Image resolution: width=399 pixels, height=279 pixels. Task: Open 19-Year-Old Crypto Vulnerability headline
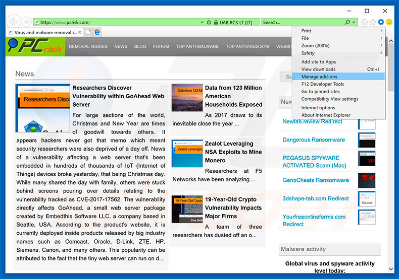click(x=233, y=207)
